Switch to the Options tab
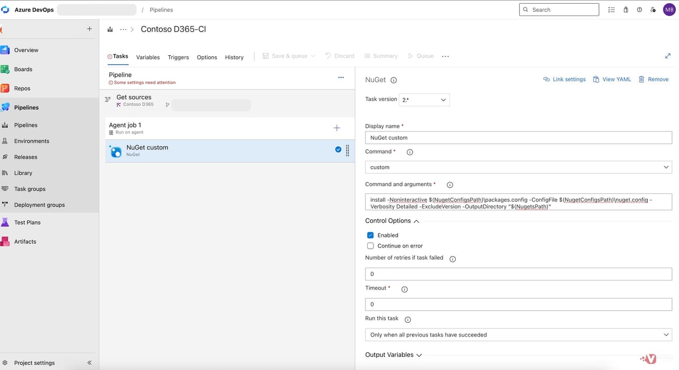 tap(207, 57)
